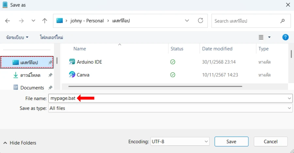Click the โฟลเดอร์ใหม่ new folder button

[51, 37]
